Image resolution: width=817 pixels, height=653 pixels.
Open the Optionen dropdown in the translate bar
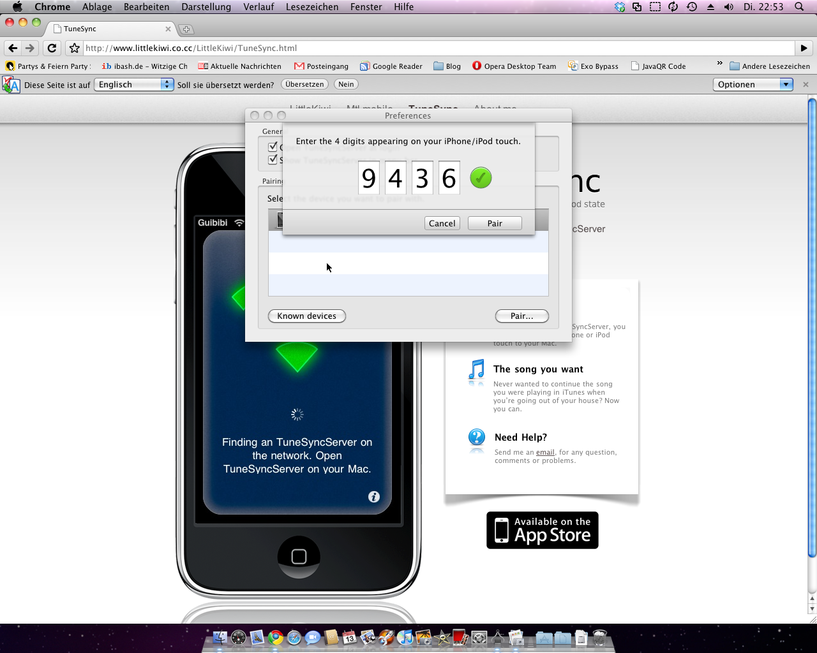pyautogui.click(x=753, y=84)
